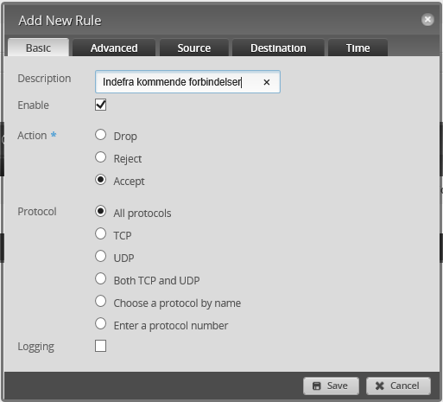Image resolution: width=443 pixels, height=402 pixels.
Task: Click the floppy disk icon on Save
Action: pyautogui.click(x=317, y=386)
